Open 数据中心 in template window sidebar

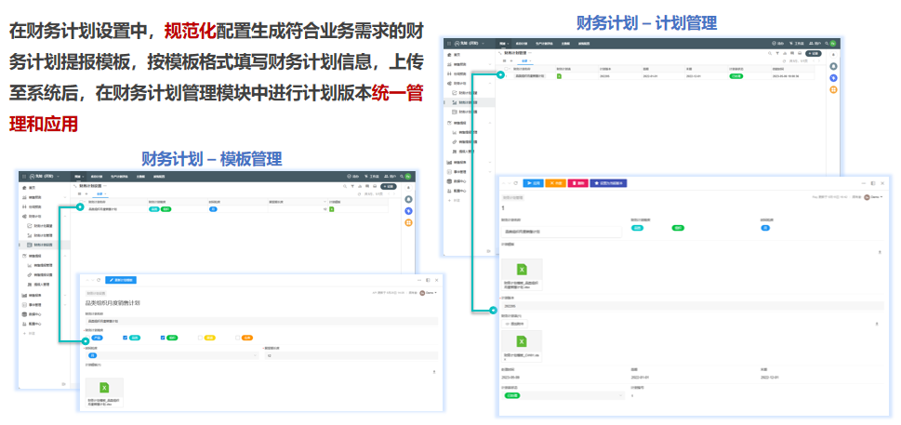pyautogui.click(x=33, y=314)
